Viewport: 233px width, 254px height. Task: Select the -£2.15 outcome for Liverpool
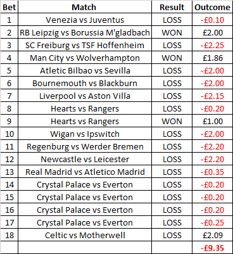point(213,96)
